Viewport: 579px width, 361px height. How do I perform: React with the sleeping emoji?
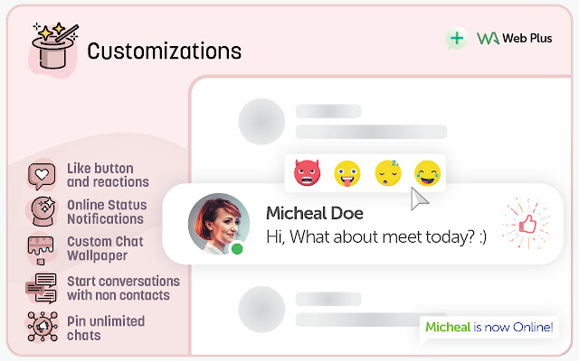tap(387, 171)
